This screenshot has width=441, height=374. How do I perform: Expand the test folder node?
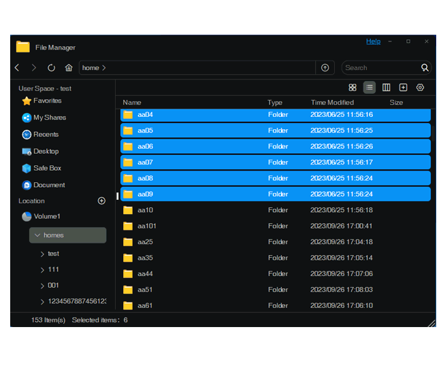[42, 254]
